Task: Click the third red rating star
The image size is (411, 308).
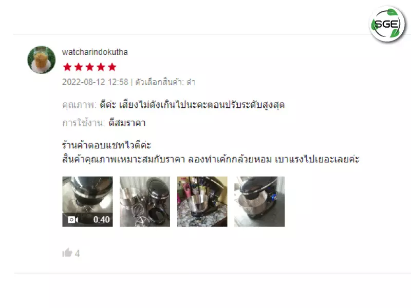Action: (89, 67)
